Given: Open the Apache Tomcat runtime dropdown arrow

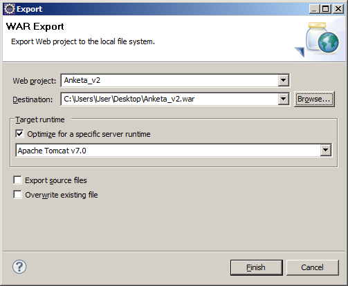Looking at the screenshot, I should (325, 151).
